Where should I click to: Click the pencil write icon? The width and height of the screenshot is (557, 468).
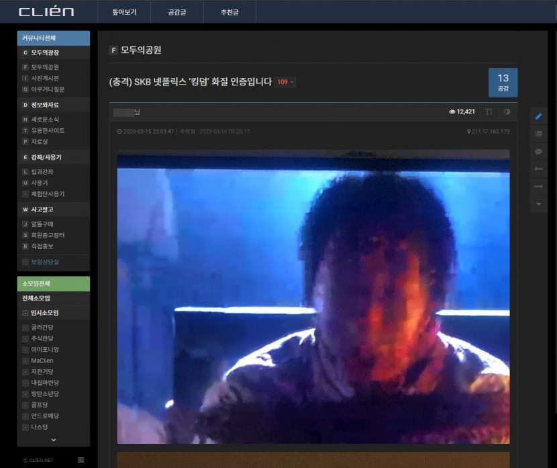[x=538, y=116]
